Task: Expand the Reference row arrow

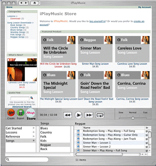Action: pos(34,136)
